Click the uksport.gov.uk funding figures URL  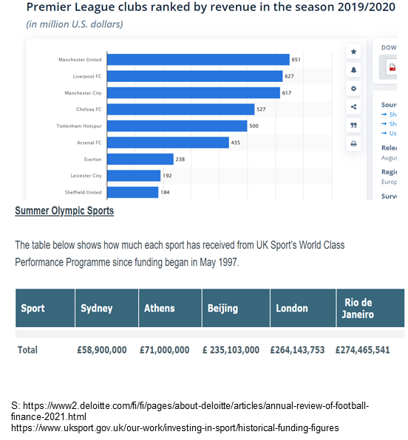point(174,428)
